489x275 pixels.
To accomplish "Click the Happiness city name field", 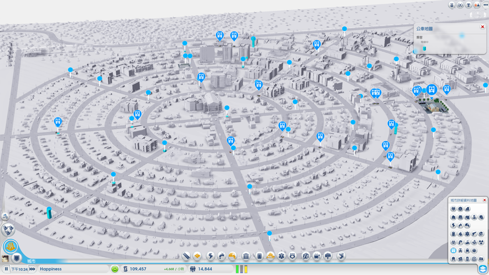I will [x=74, y=269].
